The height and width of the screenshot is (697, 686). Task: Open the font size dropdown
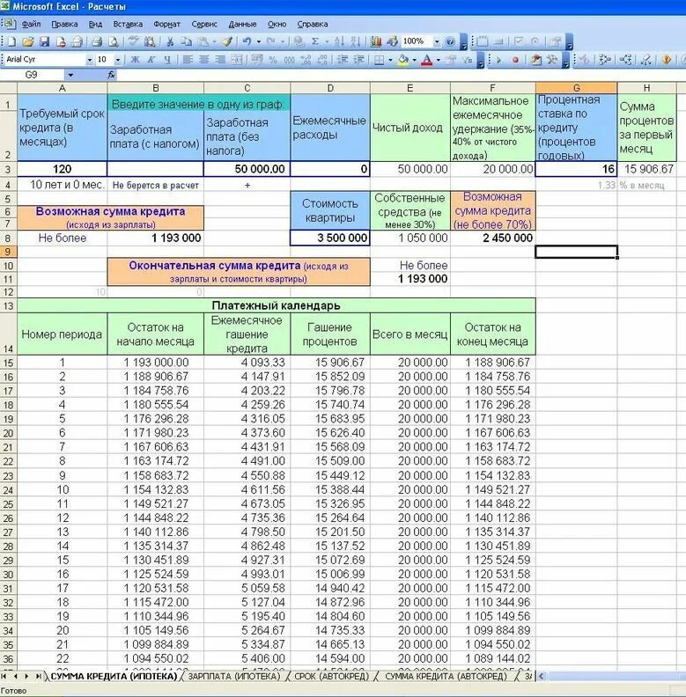click(118, 60)
